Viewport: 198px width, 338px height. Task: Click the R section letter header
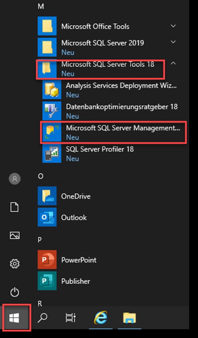[x=40, y=303]
